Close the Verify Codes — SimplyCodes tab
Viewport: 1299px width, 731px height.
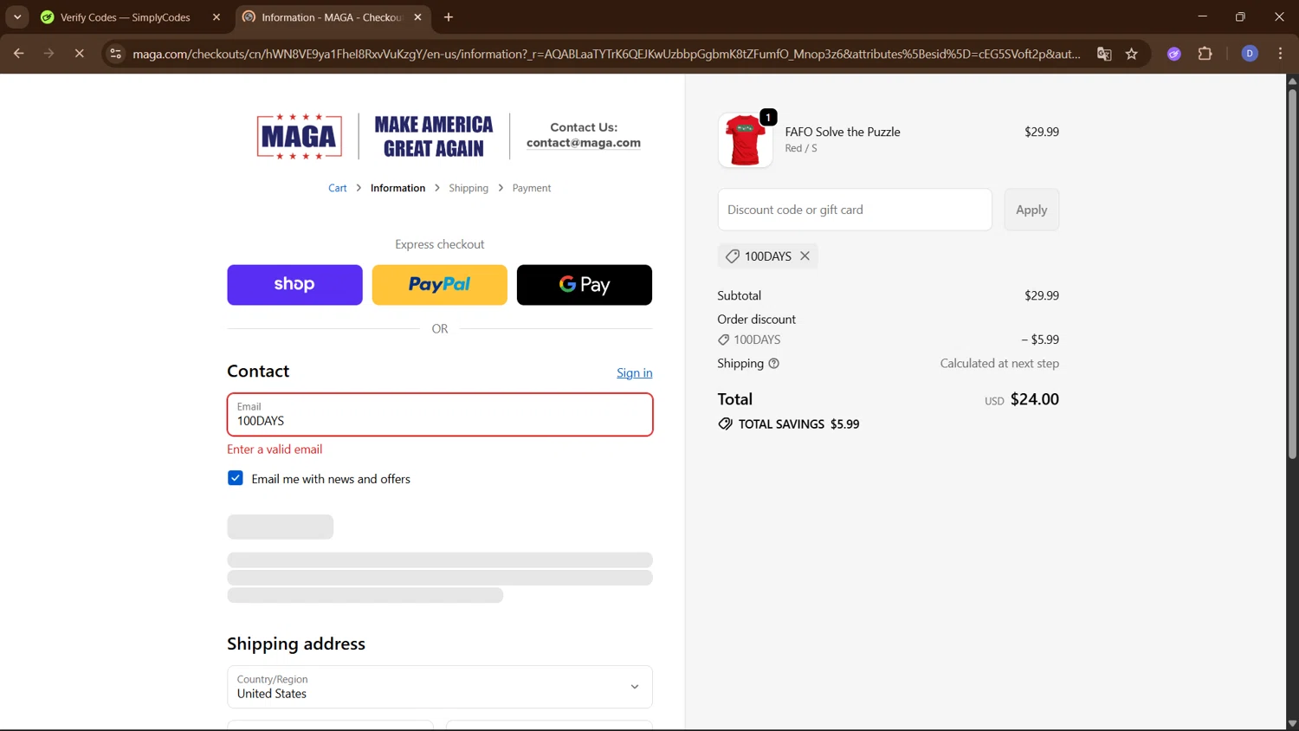(x=216, y=17)
